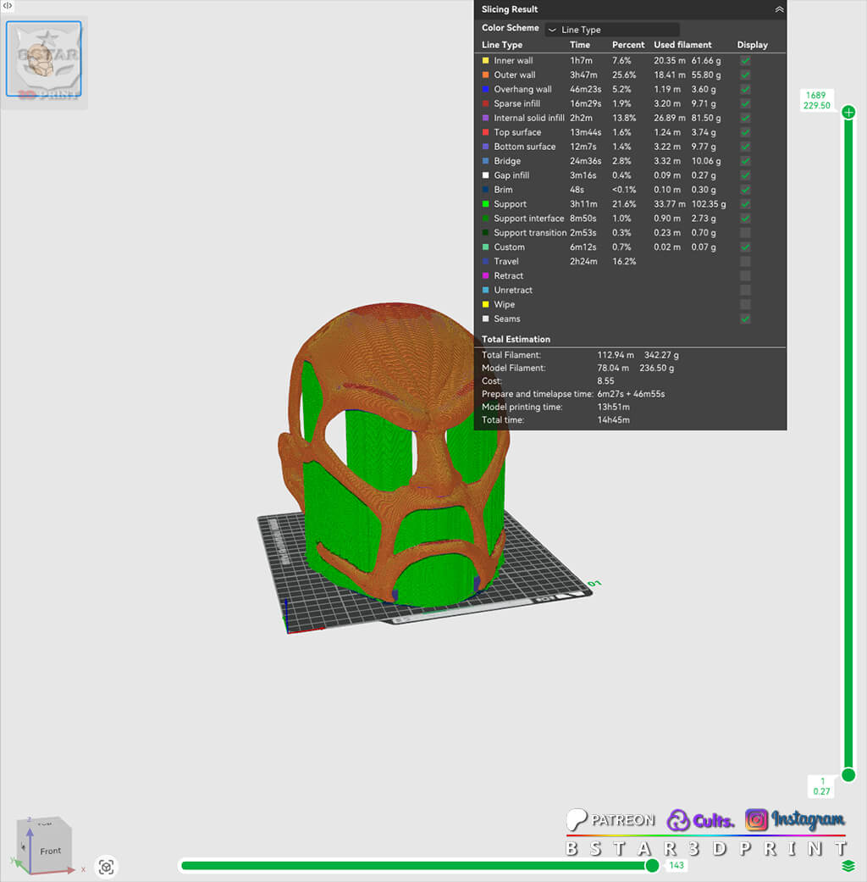Toggle Seams display checkbox

click(745, 319)
